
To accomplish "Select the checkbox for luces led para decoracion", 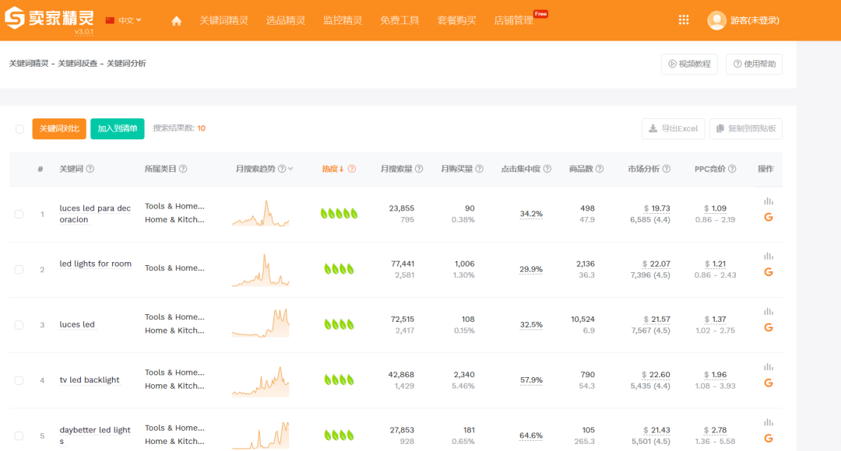I will 19,214.
